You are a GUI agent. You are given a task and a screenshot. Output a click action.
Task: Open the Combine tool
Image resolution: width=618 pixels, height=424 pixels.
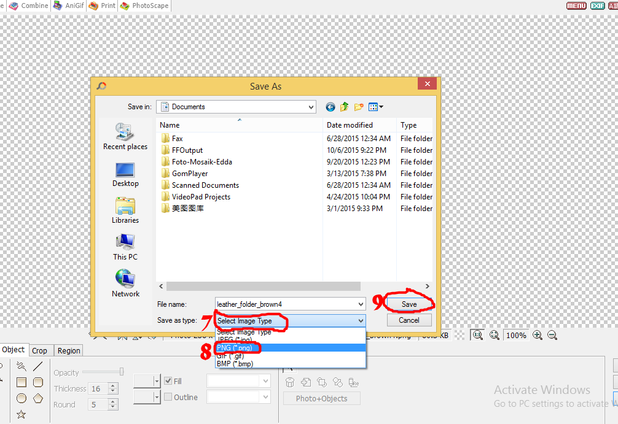point(29,6)
